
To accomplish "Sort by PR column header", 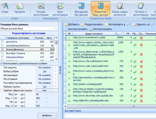I will coord(128,34).
